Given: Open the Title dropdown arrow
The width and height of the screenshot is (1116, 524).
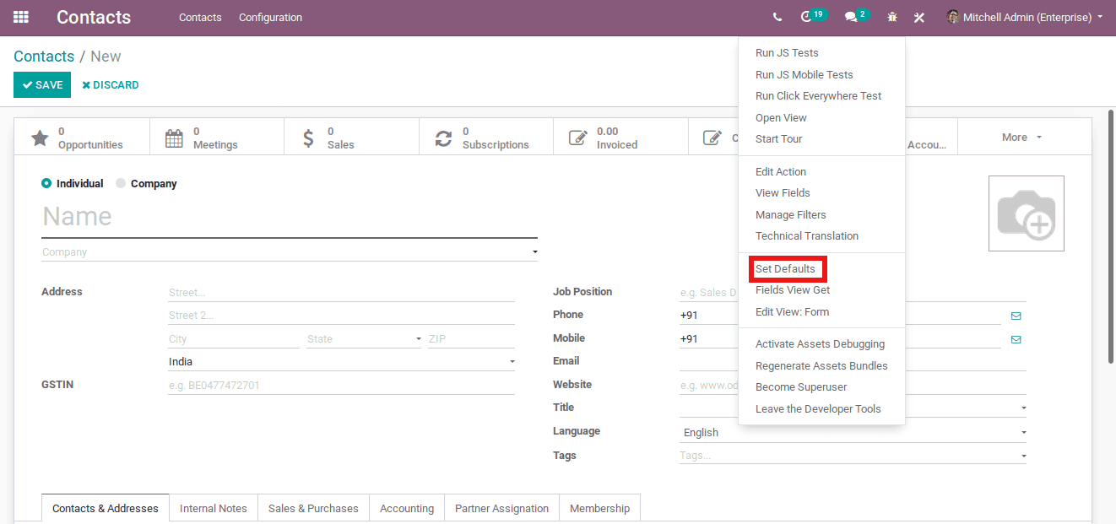Looking at the screenshot, I should tap(1023, 408).
